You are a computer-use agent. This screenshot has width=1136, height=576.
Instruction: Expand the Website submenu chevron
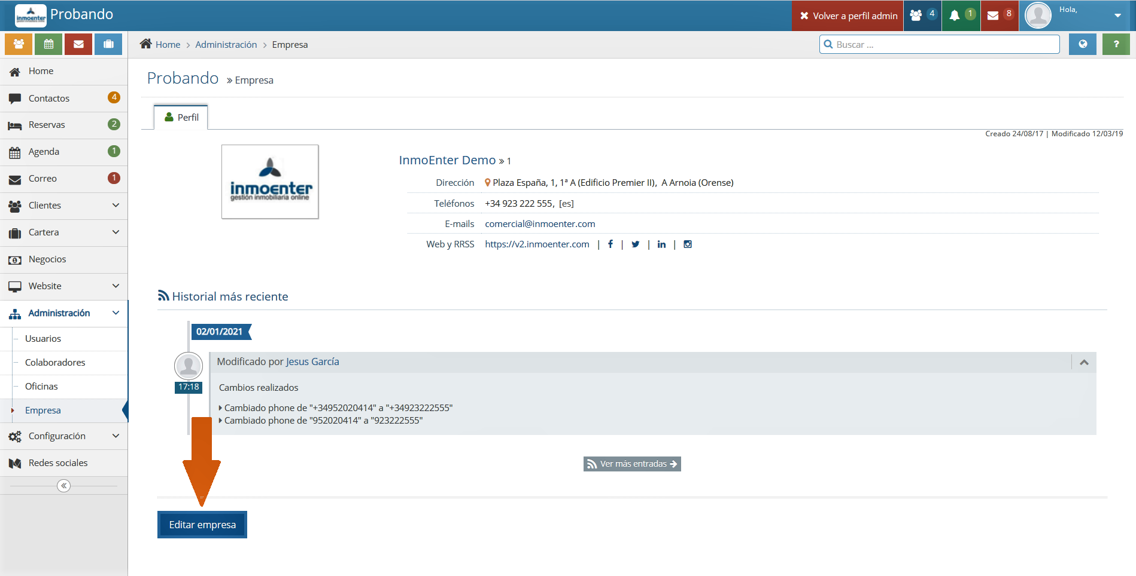click(x=116, y=286)
